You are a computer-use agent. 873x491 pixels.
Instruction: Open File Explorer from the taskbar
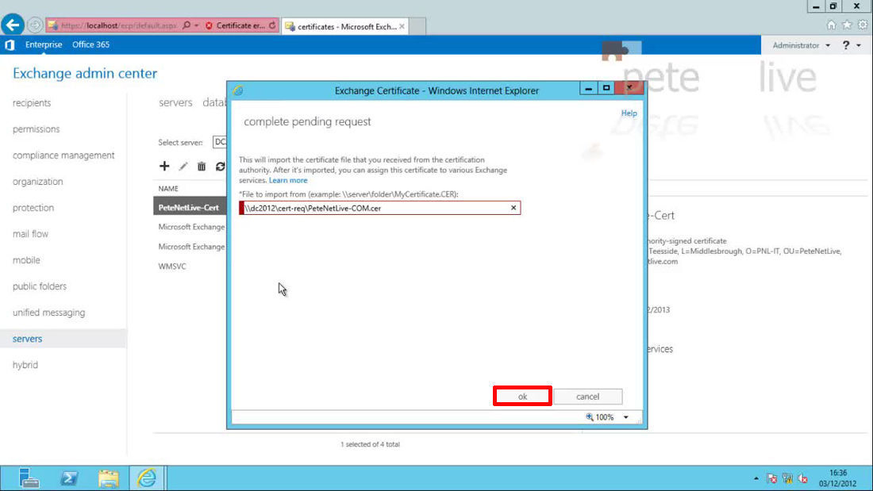pyautogui.click(x=108, y=478)
